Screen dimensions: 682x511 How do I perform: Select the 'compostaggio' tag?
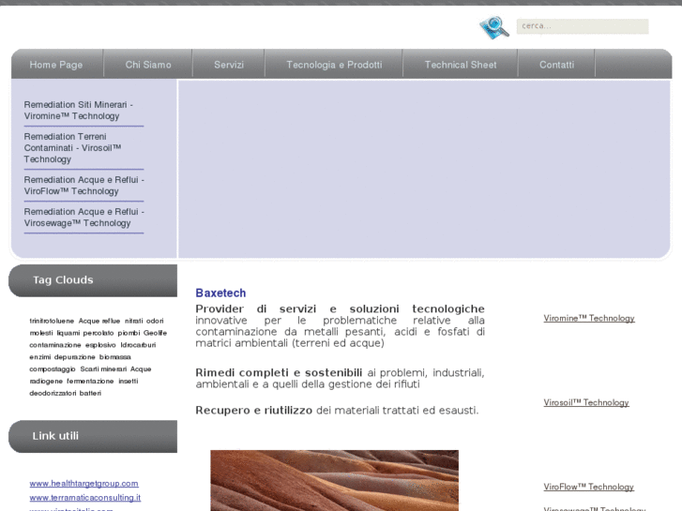53,369
